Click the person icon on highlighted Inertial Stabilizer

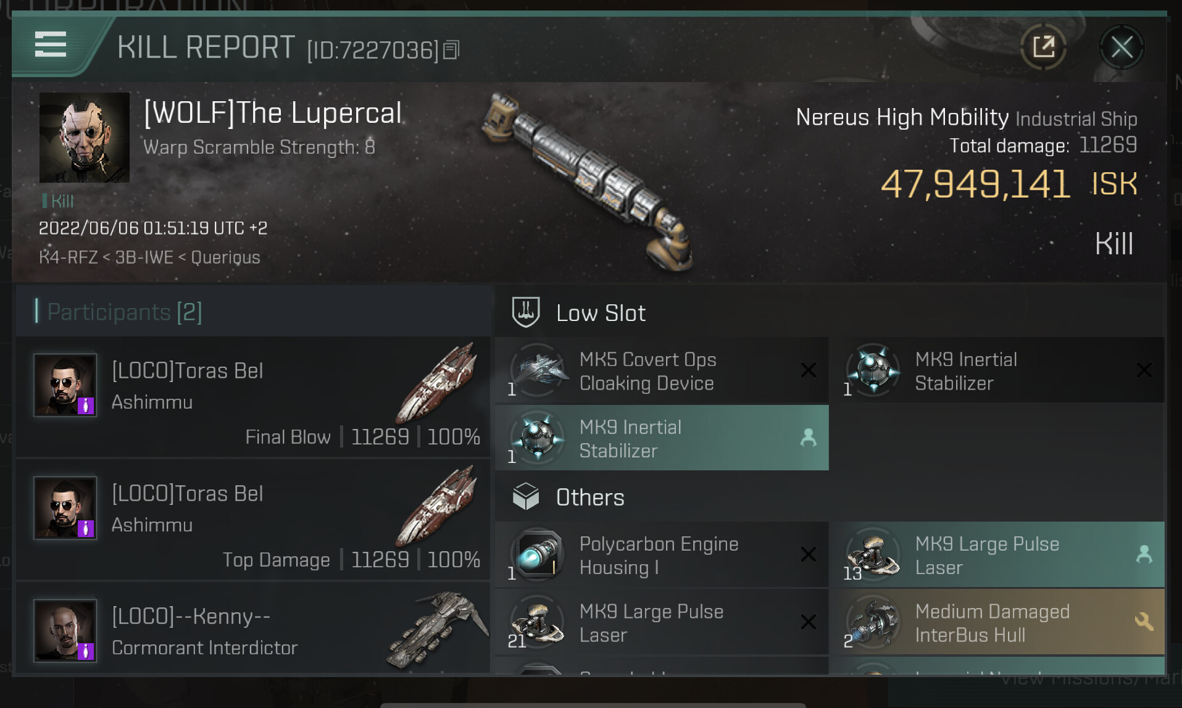[808, 437]
